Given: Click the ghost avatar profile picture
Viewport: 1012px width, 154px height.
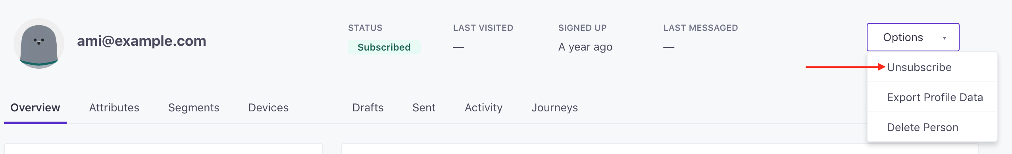Looking at the screenshot, I should (x=38, y=43).
